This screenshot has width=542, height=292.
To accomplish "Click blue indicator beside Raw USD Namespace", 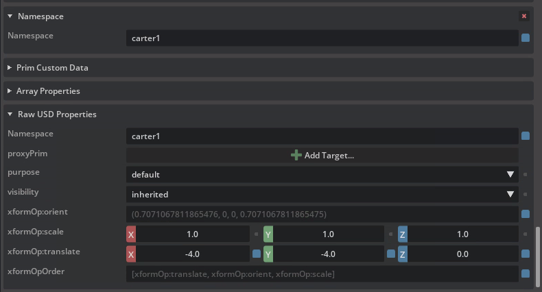I will [526, 136].
